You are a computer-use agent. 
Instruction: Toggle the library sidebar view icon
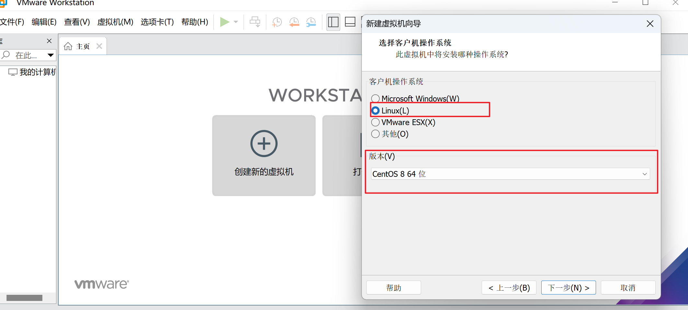pos(333,22)
